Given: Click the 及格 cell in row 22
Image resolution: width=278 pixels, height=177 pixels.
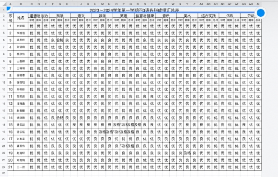Looking at the screenshot, I should pos(187,153).
